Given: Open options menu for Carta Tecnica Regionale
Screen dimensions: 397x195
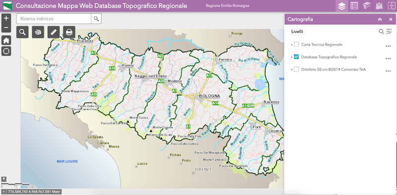Looking at the screenshot, I should [x=388, y=46].
